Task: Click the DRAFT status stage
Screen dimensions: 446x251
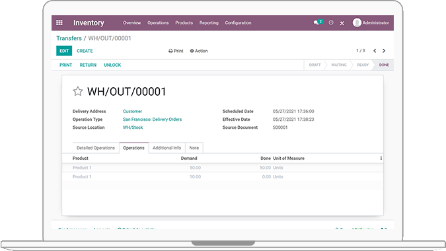Action: click(x=315, y=65)
